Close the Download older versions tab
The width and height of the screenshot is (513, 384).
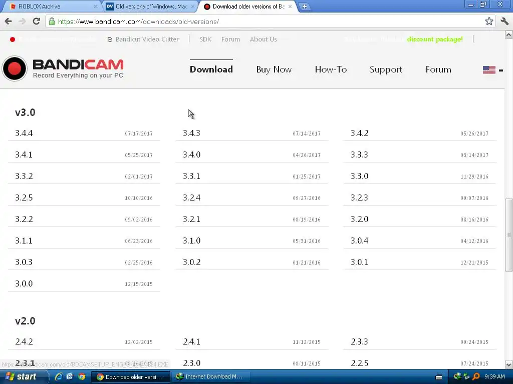tap(290, 6)
